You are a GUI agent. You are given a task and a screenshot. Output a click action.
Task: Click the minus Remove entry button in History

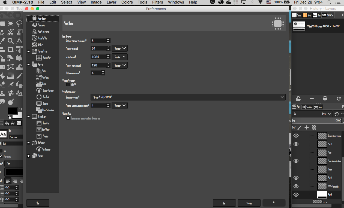pyautogui.click(x=312, y=99)
